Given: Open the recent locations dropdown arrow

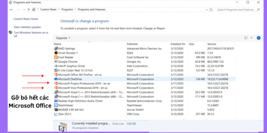Looking at the screenshot, I should [x=23, y=10].
